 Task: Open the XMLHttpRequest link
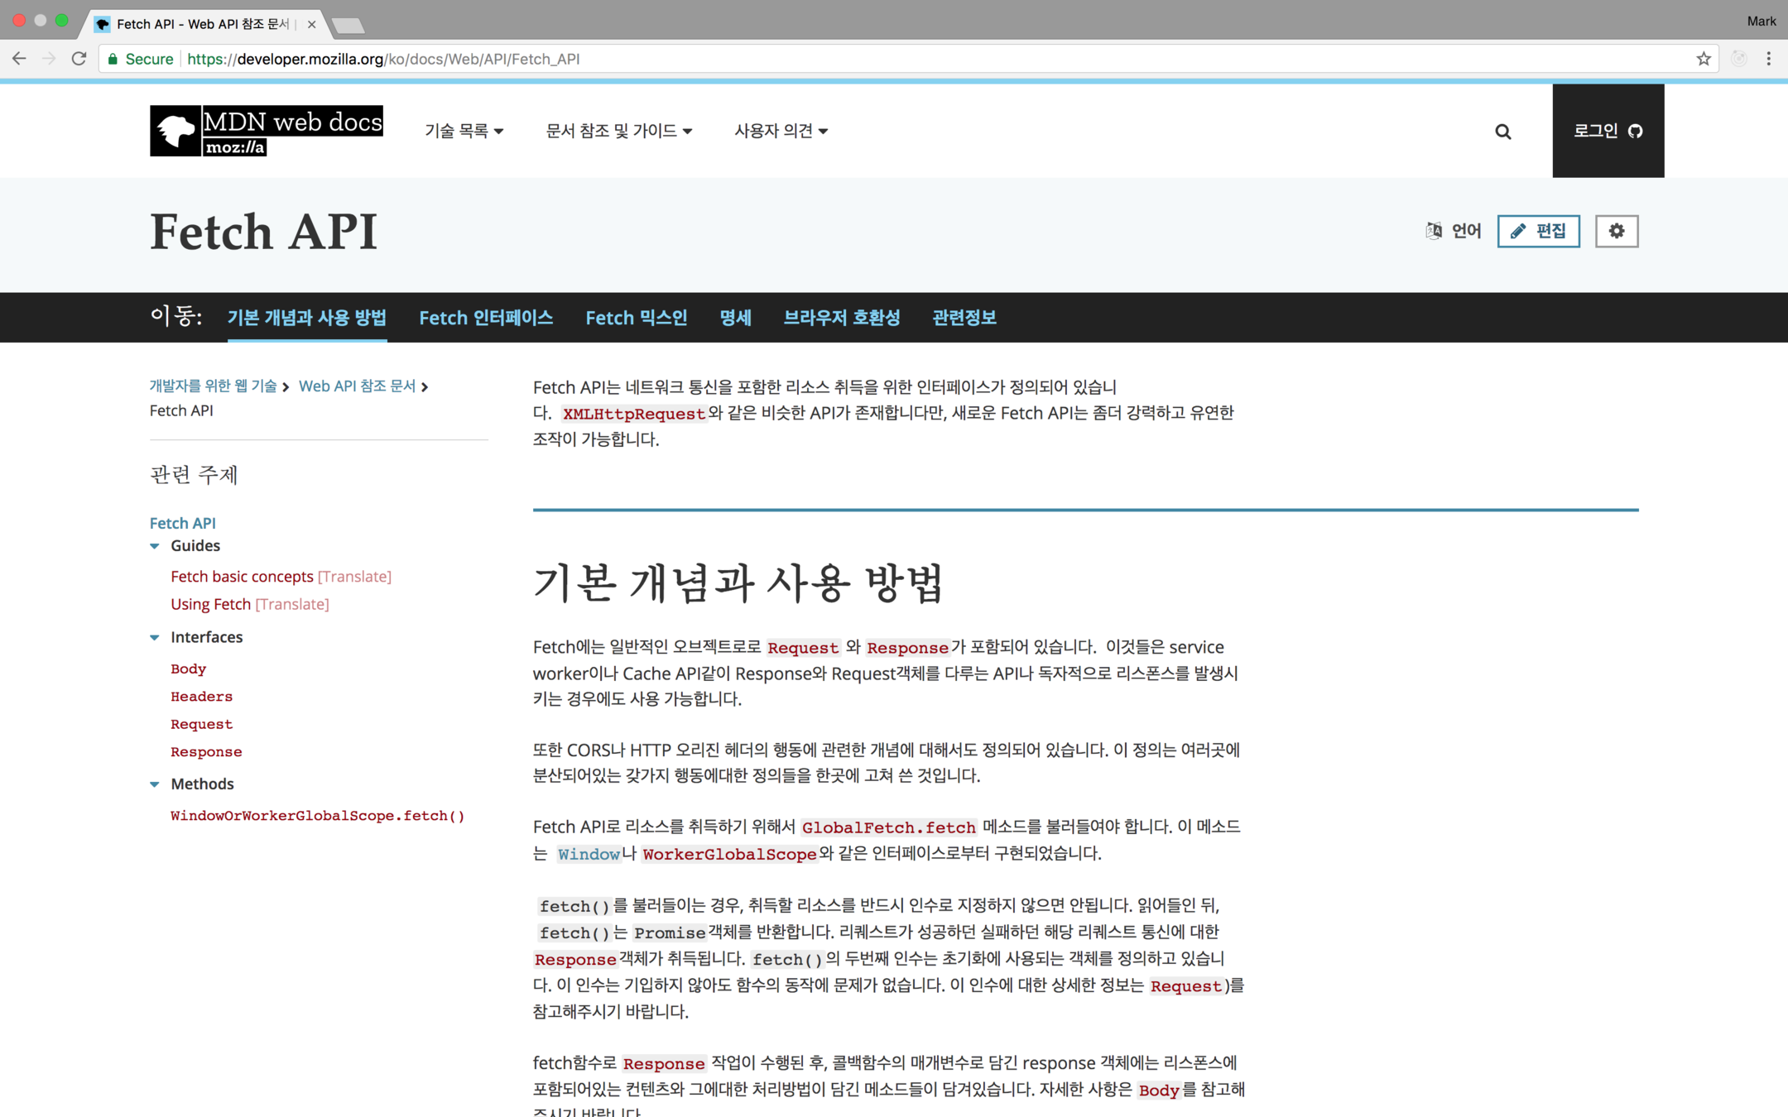[x=633, y=414]
